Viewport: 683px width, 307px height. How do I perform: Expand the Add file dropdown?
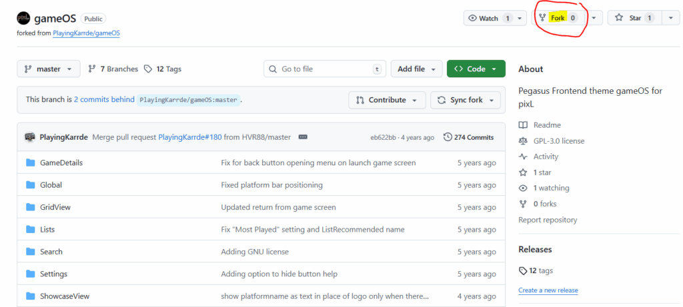416,69
